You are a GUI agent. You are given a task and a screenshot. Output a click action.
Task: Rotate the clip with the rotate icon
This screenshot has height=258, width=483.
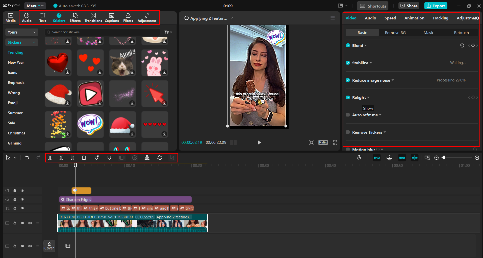coord(160,157)
